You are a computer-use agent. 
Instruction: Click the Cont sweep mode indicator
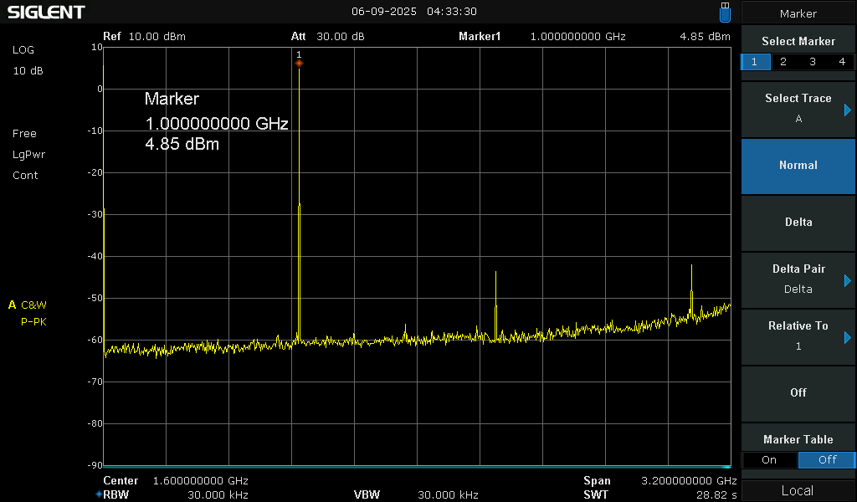tap(25, 176)
